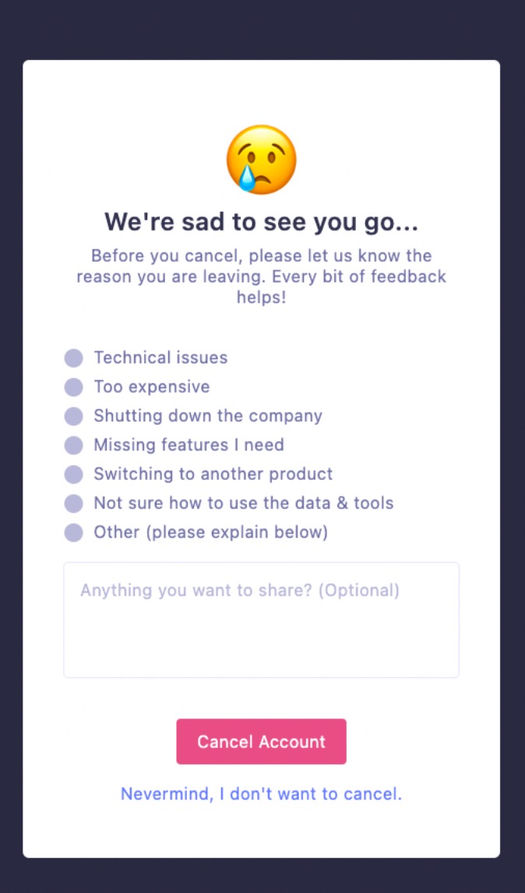The height and width of the screenshot is (893, 525).
Task: Pick Shutting down the company radio button
Action: click(73, 416)
